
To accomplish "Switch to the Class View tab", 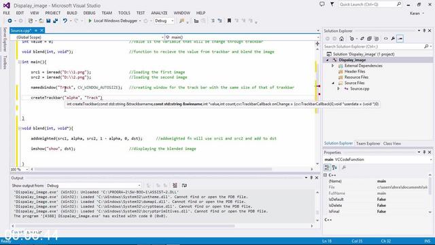I will pyautogui.click(x=392, y=143).
